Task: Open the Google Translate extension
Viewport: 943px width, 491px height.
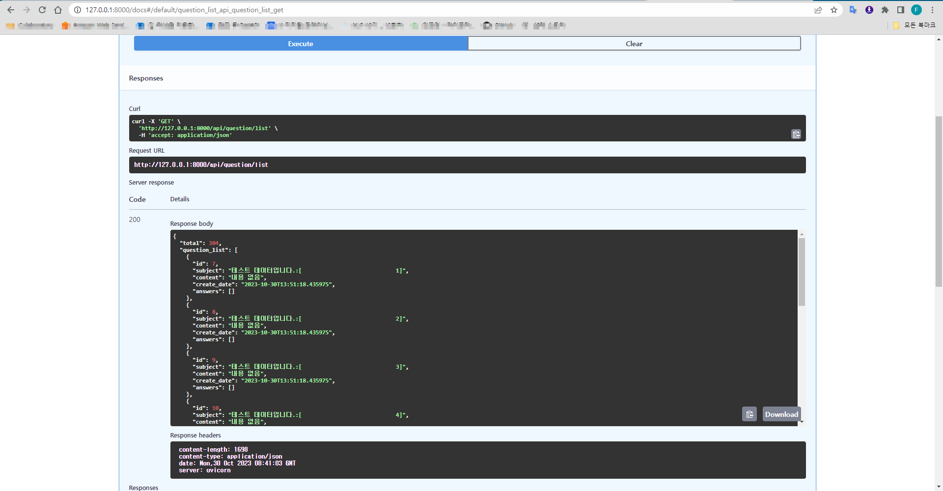Action: point(853,10)
